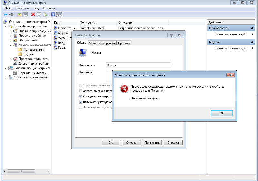This screenshot has width=258, height=181.
Task: Open Дополнительные действия under Neymar
Action: coord(231,48)
